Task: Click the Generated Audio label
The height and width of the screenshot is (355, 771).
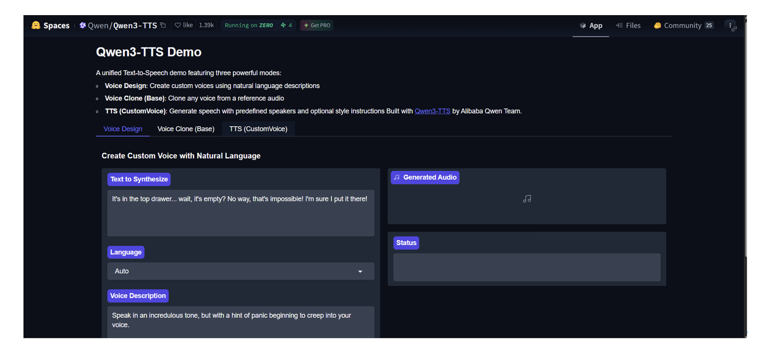Action: (425, 177)
